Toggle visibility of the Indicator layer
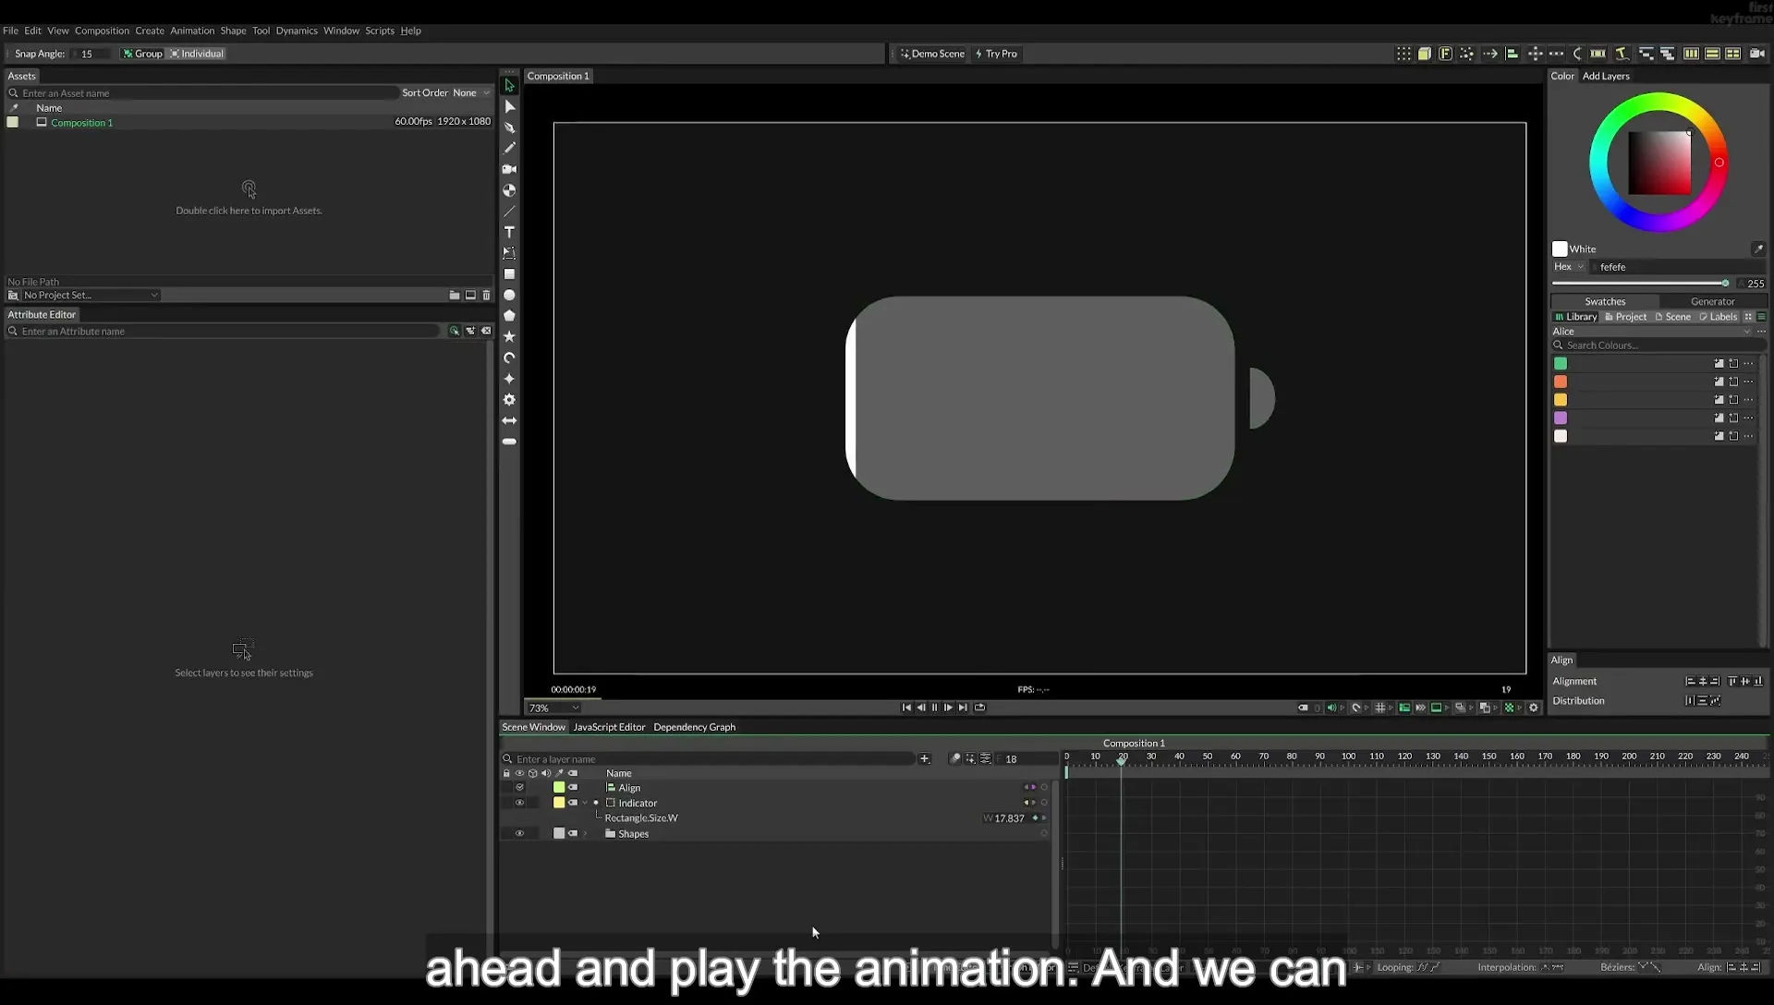Image resolution: width=1774 pixels, height=1005 pixels. click(519, 803)
